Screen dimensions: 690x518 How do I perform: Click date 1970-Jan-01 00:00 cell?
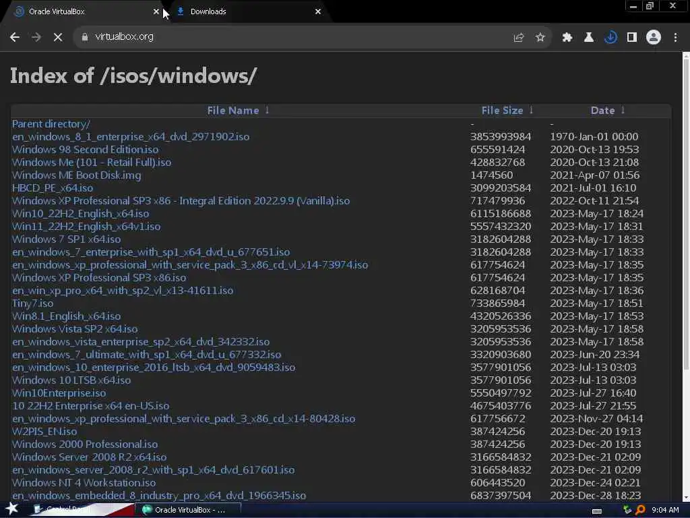click(594, 136)
